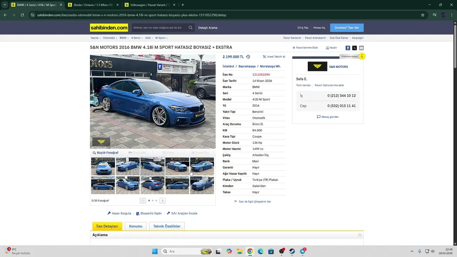Open a new browser tab
The height and width of the screenshot is (257, 457).
183,5
